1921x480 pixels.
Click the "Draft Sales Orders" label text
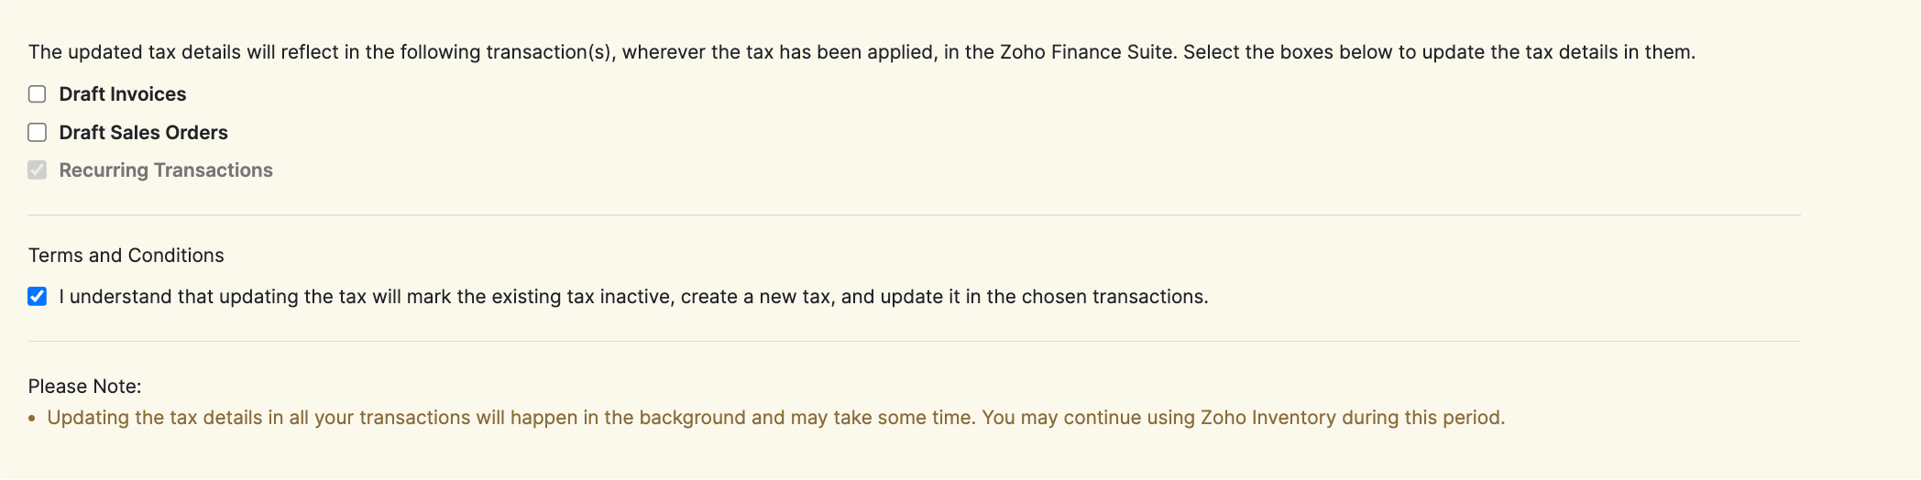tap(143, 133)
